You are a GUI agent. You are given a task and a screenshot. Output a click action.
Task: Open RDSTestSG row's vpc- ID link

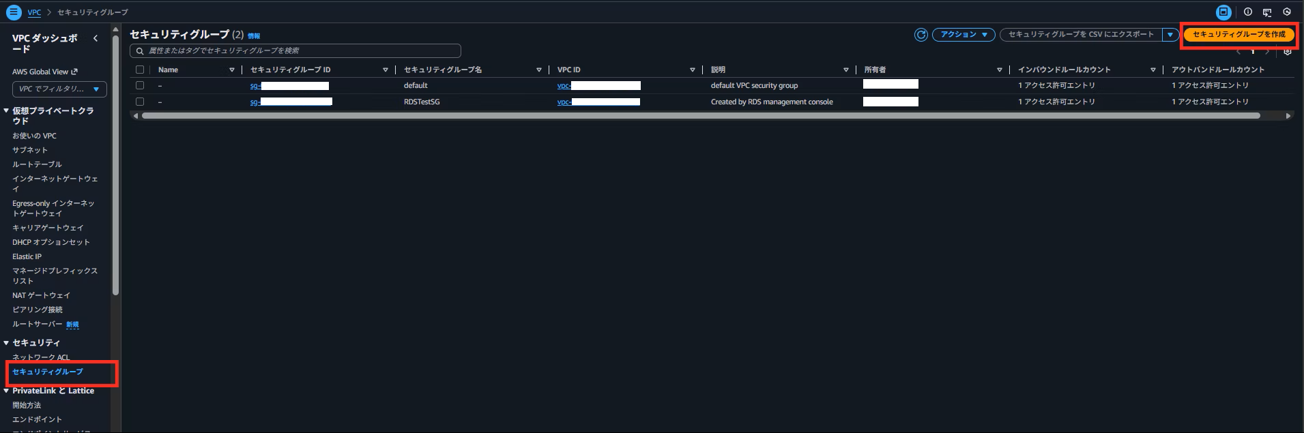pos(598,102)
